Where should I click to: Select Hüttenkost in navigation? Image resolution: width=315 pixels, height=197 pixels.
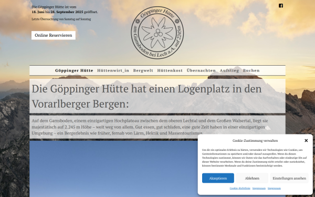click(170, 70)
